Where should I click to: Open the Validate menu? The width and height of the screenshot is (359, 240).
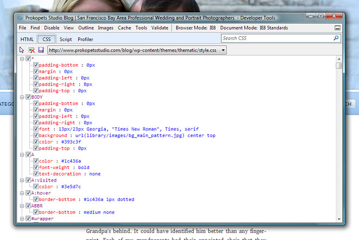[x=159, y=28]
